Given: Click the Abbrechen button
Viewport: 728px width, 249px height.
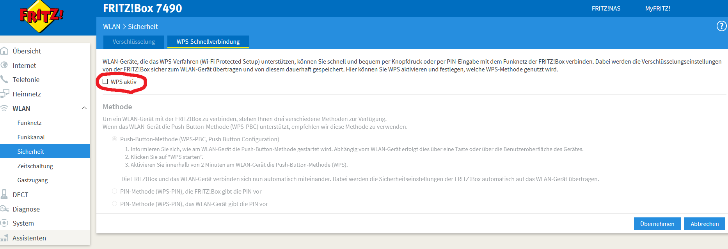Looking at the screenshot, I should click(705, 224).
